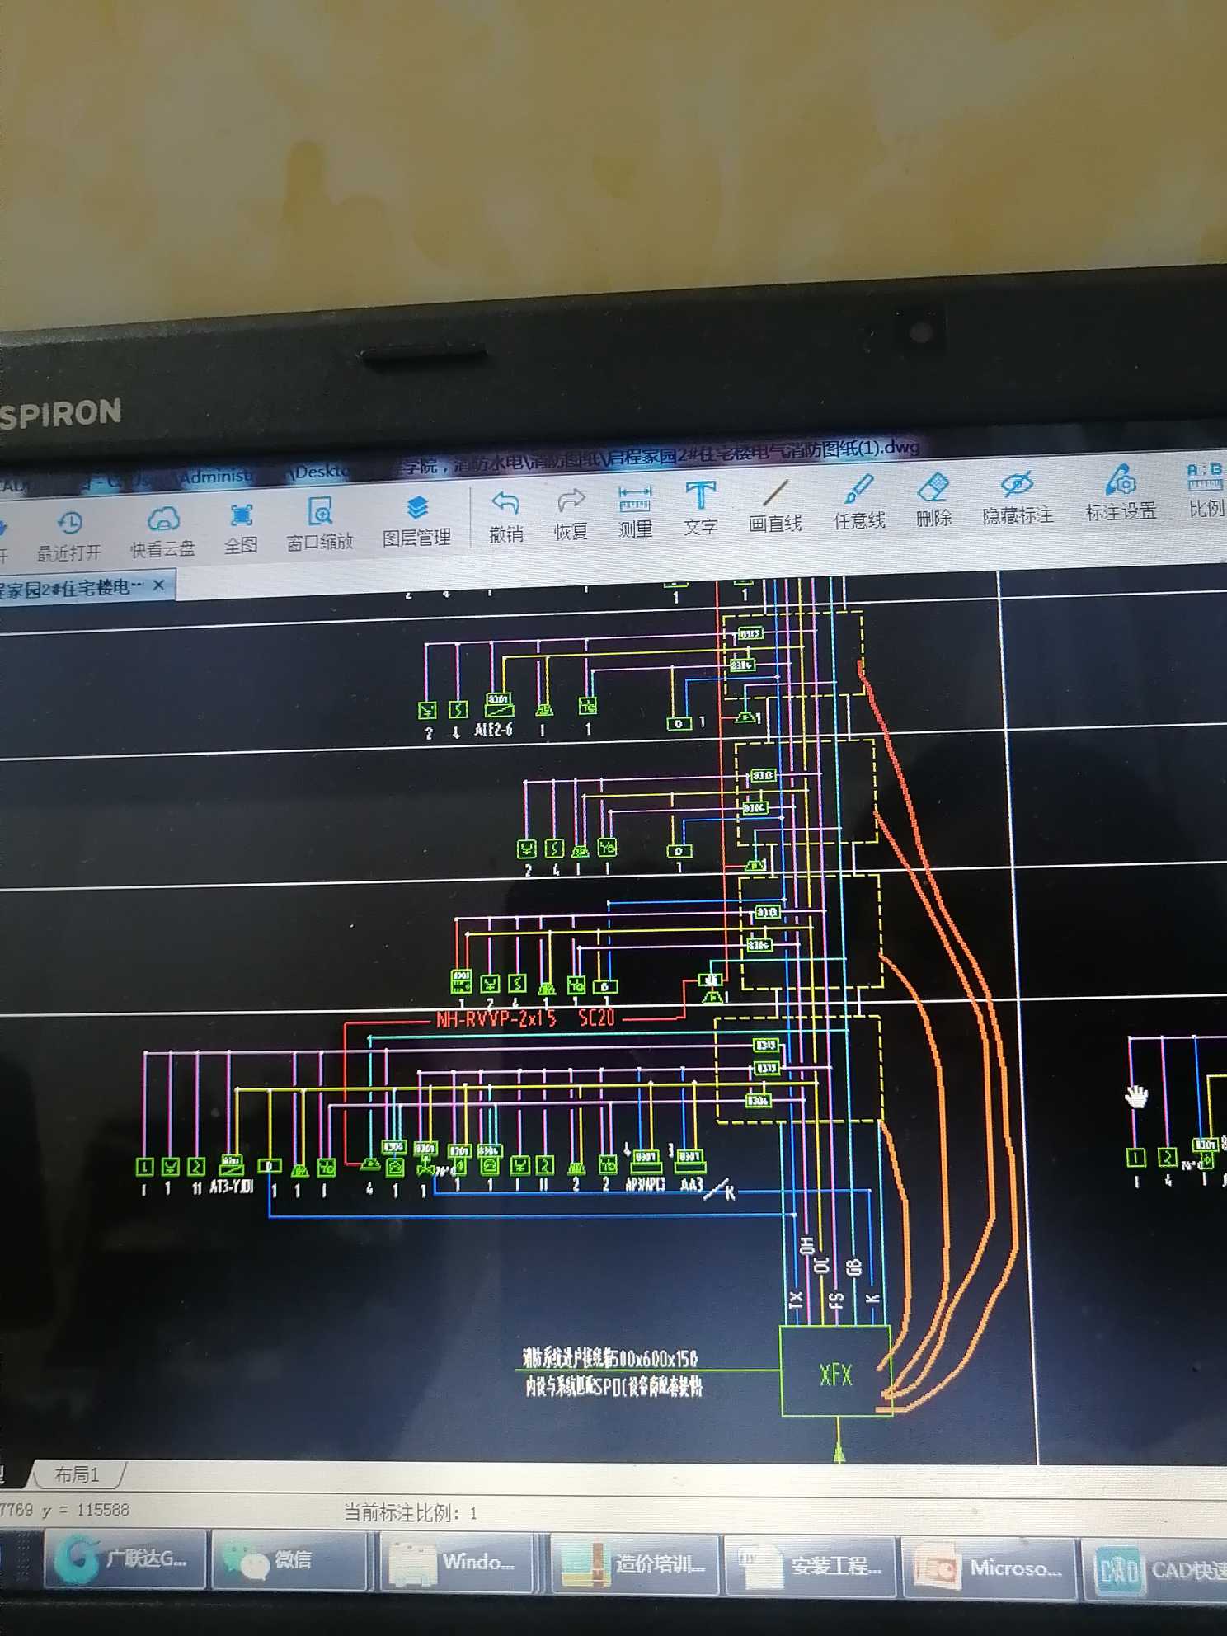Toggle 隐藏标注 hide annotations

[1018, 497]
